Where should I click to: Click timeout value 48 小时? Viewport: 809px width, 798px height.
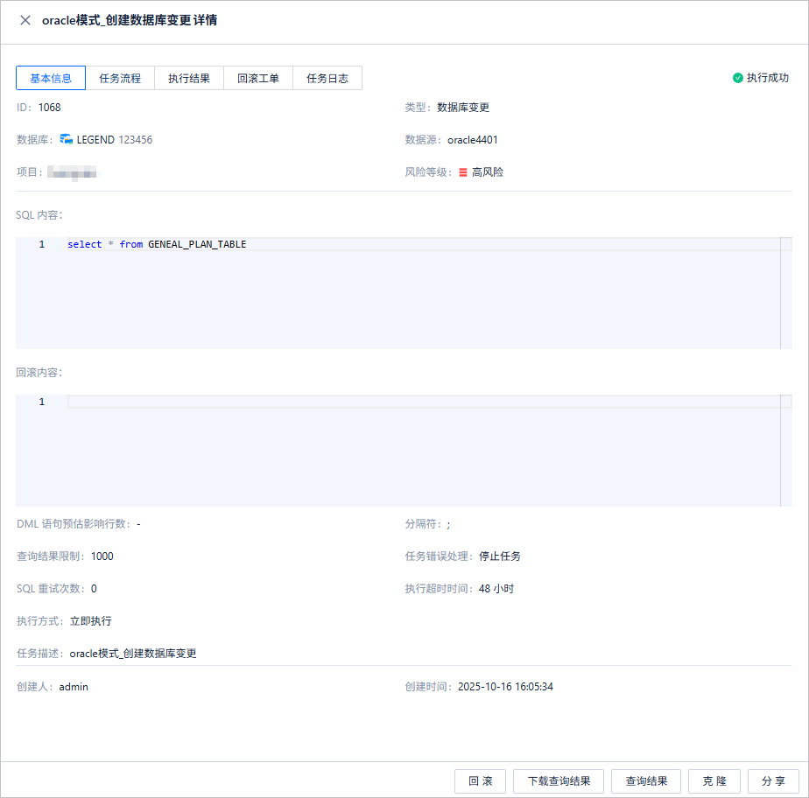496,589
